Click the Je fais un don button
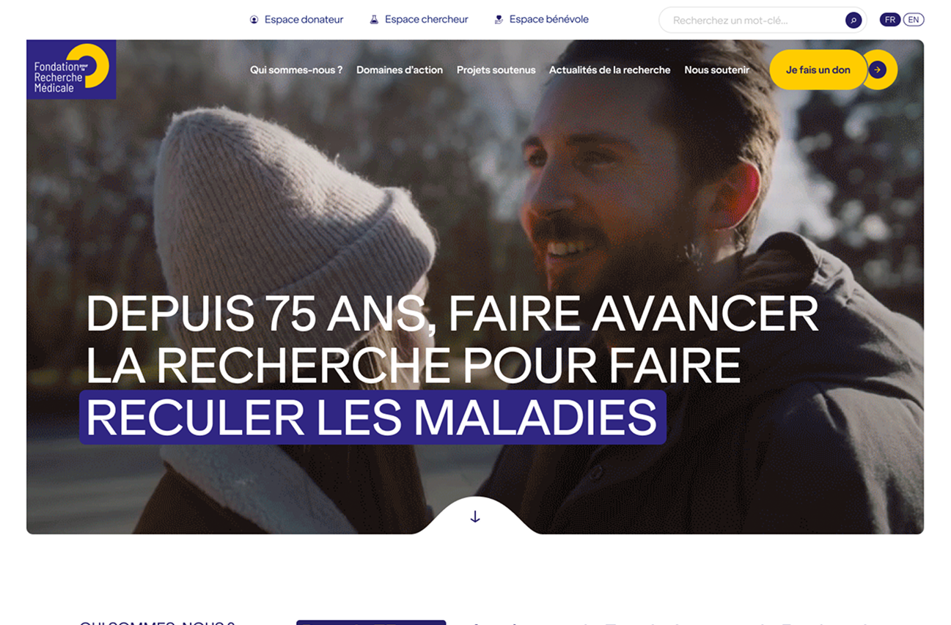The width and height of the screenshot is (951, 625). pos(818,70)
